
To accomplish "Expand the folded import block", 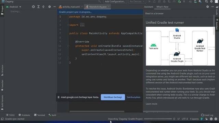I will pos(82,25).
